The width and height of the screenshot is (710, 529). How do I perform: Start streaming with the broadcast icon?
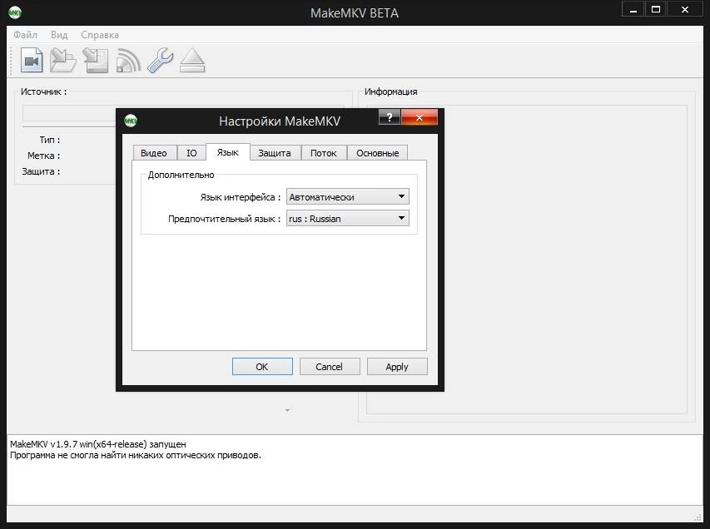(x=128, y=60)
